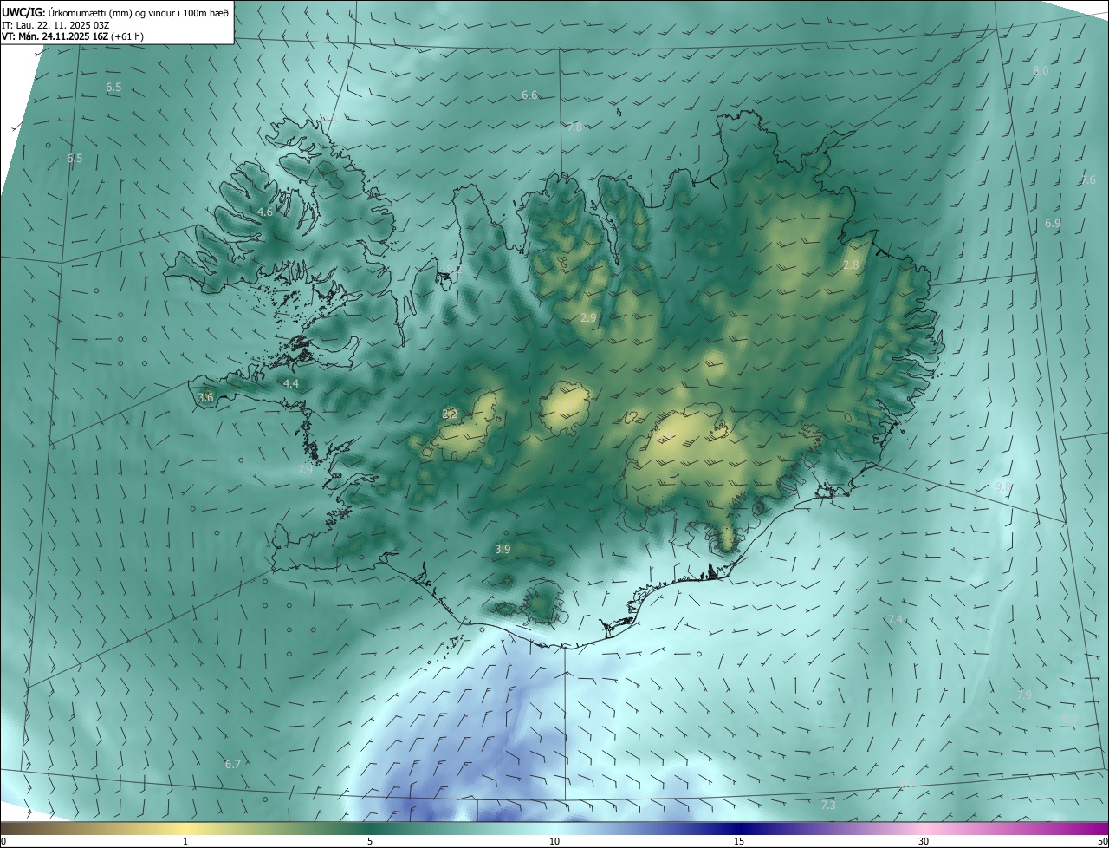
Task: Click the 'VT: Mán. 24.11.2025 16Z (+61 h)' line
Action: (73, 36)
